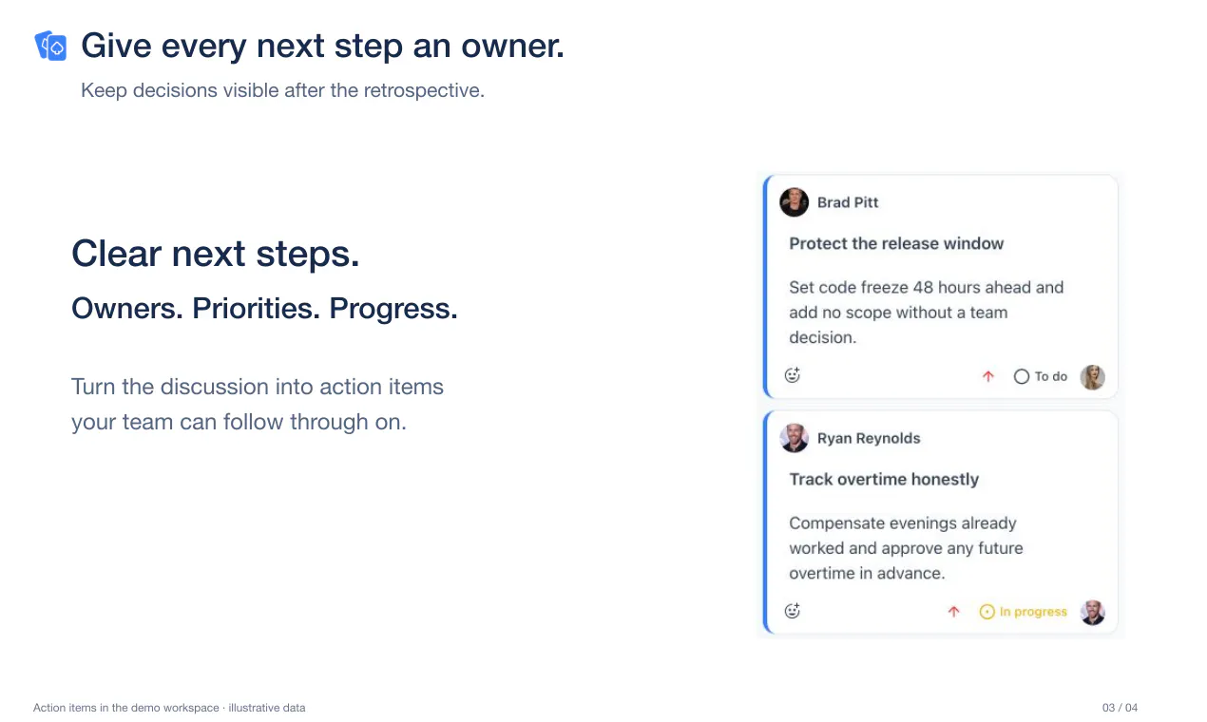Add emoji reaction on Protect the release window card
1207x722 pixels.
pos(793,375)
